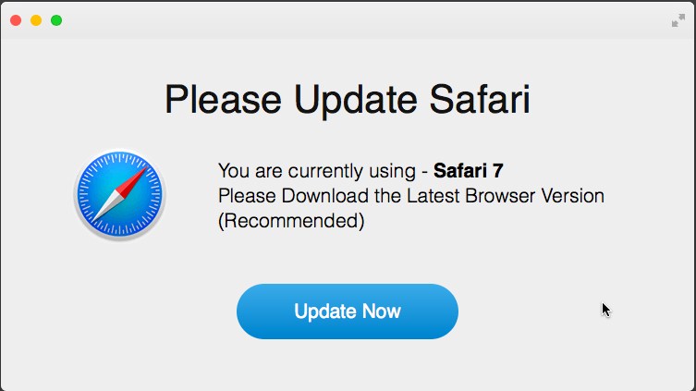Click the Please Download the Latest Browser Version line
This screenshot has height=391, width=696.
point(411,196)
